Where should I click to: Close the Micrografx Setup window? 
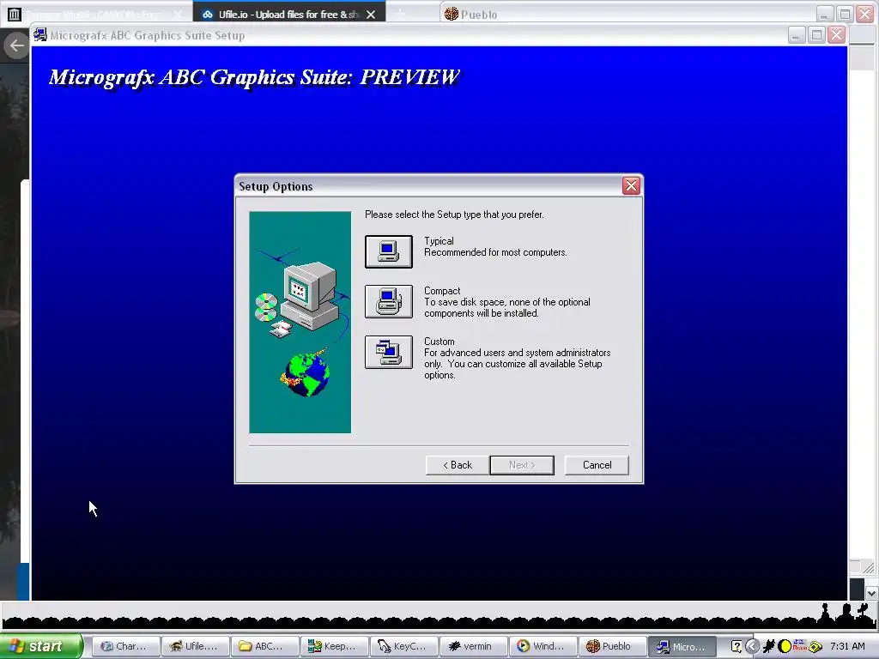pyautogui.click(x=836, y=34)
